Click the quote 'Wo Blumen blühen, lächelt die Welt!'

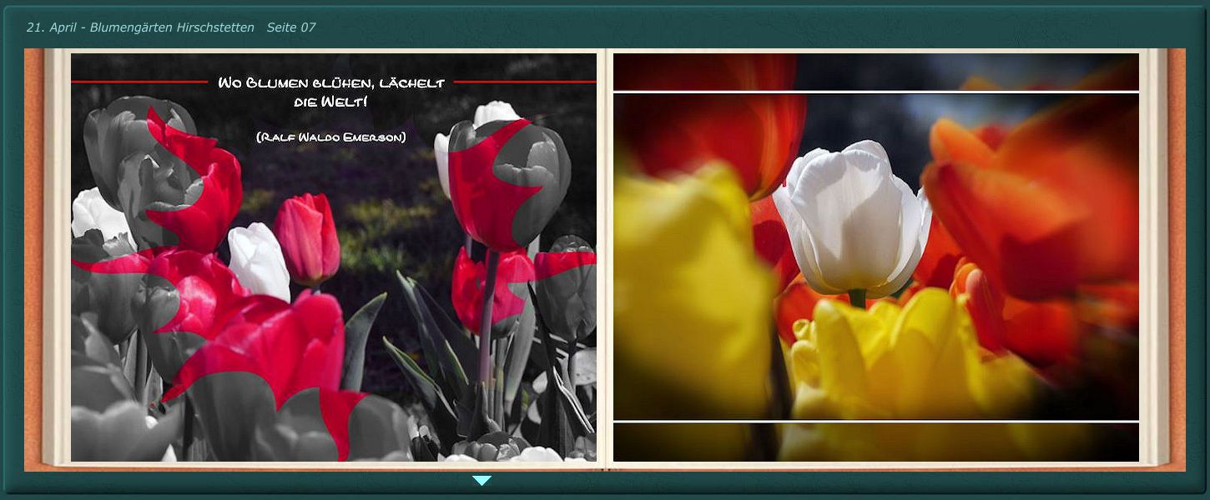pyautogui.click(x=331, y=92)
